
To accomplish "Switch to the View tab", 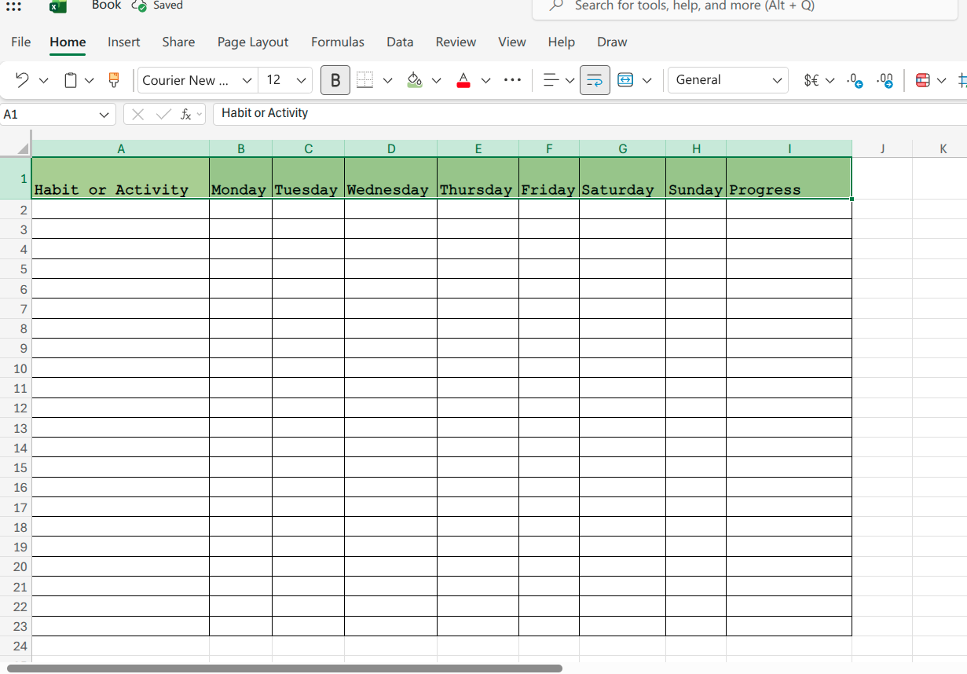I will click(x=512, y=42).
